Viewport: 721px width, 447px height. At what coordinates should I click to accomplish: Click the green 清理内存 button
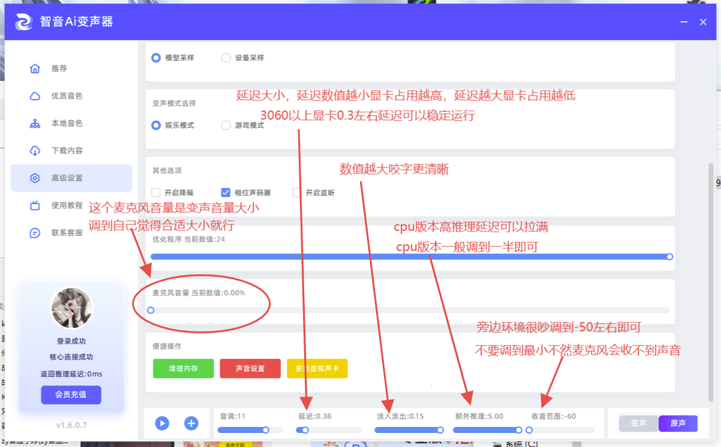(184, 369)
